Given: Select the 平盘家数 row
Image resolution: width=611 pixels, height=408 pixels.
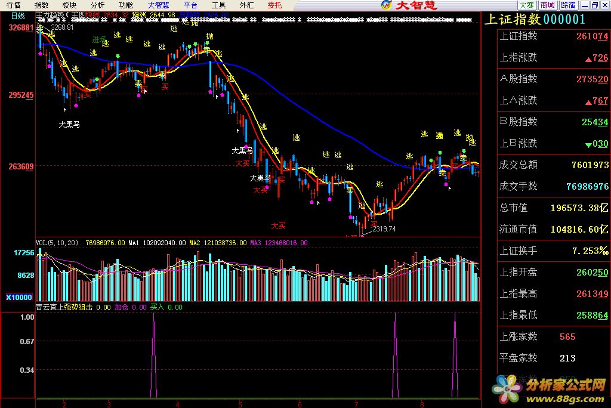Looking at the screenshot, I should [x=553, y=358].
